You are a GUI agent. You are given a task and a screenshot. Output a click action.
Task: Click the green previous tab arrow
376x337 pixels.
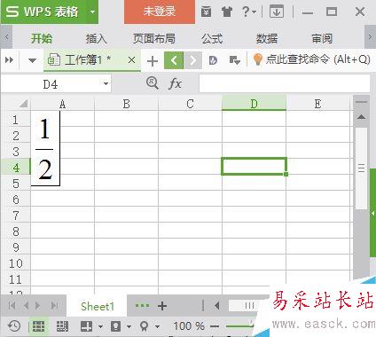coord(174,60)
